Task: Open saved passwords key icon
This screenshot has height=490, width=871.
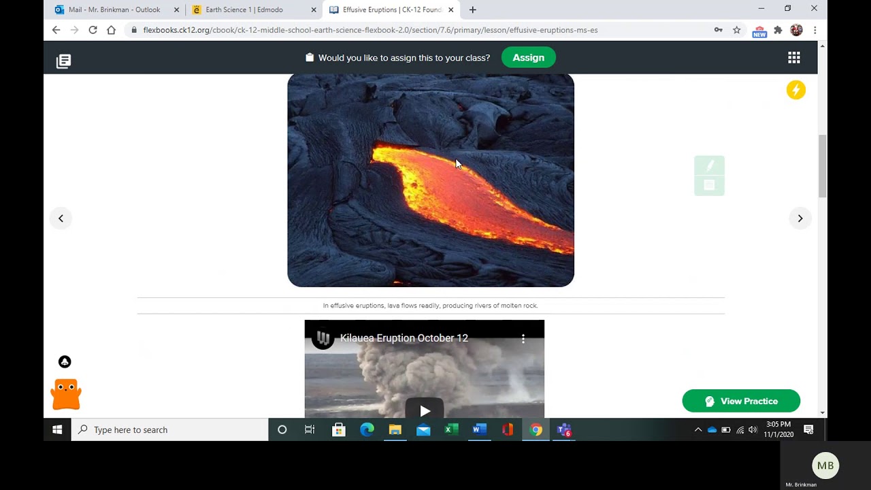Action: pos(718,30)
